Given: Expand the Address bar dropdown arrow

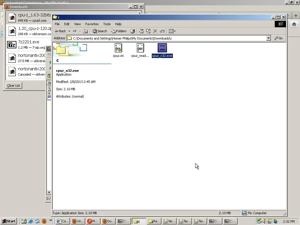Looking at the screenshot, I should coord(268,38).
